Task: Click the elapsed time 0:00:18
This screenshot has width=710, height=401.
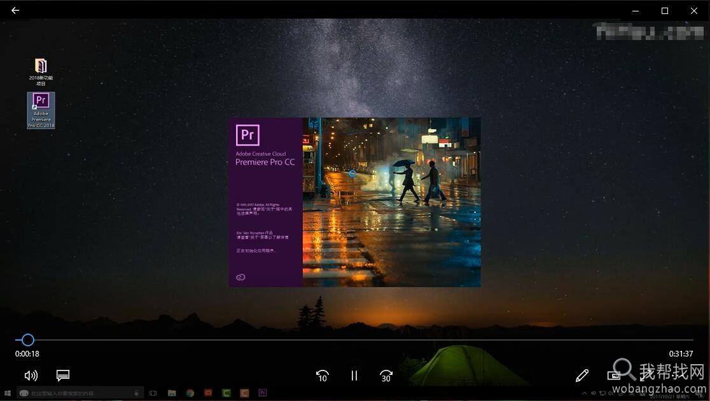Action: pyautogui.click(x=27, y=353)
